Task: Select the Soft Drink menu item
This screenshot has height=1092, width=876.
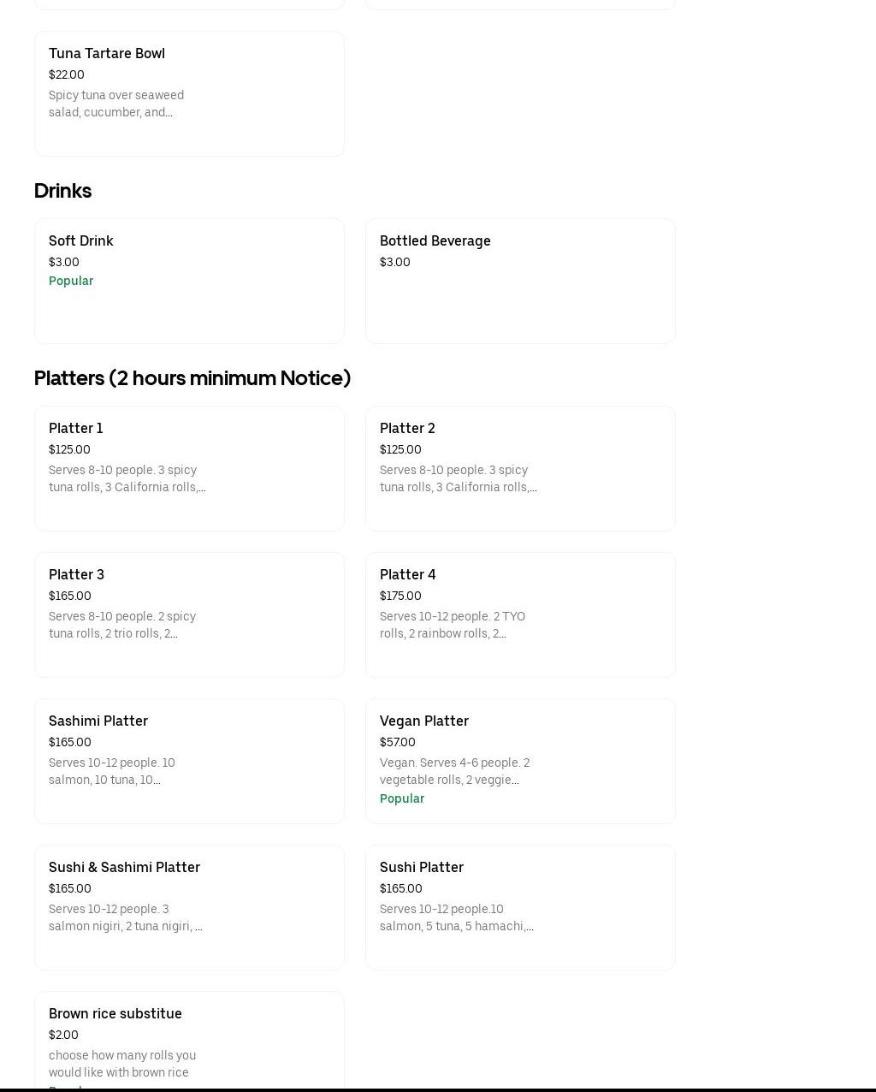Action: pyautogui.click(x=189, y=281)
